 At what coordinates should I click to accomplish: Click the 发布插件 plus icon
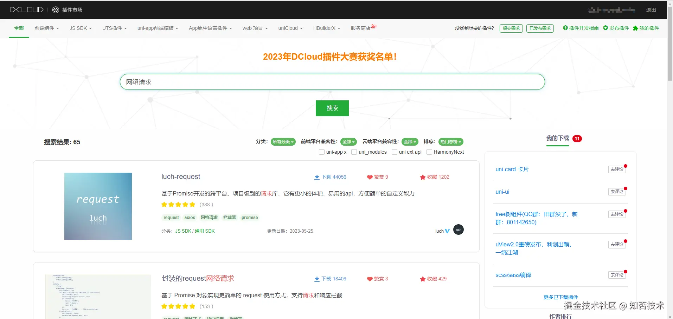coord(605,28)
